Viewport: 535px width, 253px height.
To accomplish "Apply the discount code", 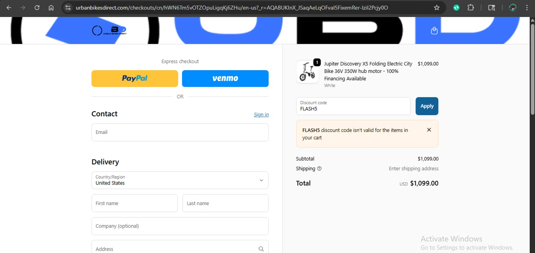I will 427,106.
